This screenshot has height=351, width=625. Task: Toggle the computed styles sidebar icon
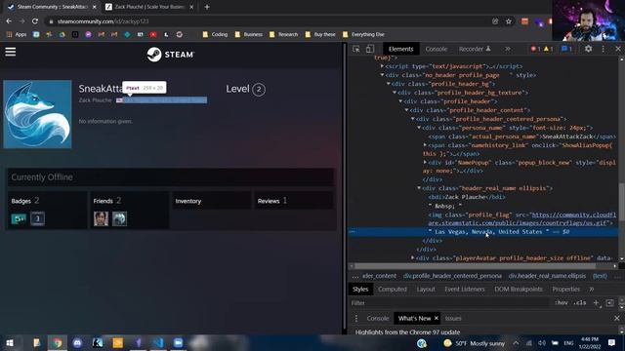[609, 303]
